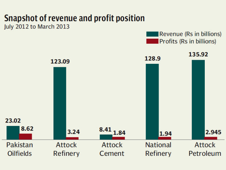Click the Attock Cement red profit bar
The image size is (226, 170).
119,138
